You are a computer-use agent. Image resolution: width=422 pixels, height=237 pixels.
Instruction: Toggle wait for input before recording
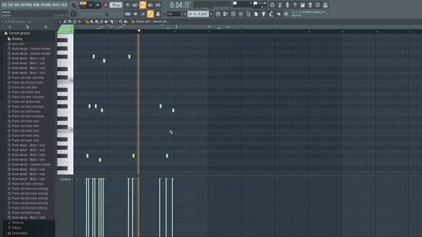pos(135,5)
